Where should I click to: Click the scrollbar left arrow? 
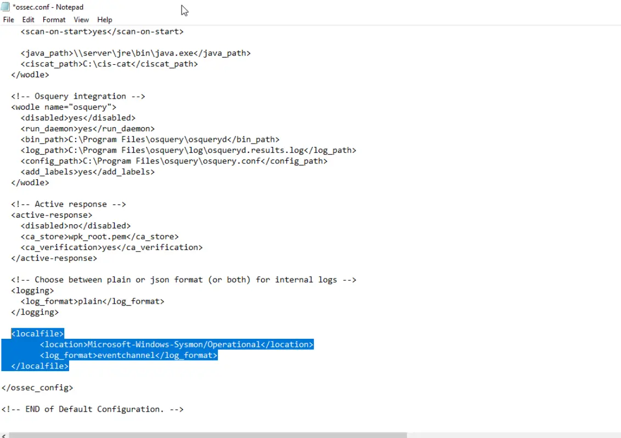point(3,435)
